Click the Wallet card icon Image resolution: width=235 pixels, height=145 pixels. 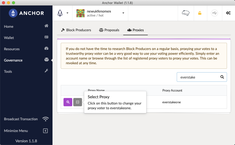point(46,37)
